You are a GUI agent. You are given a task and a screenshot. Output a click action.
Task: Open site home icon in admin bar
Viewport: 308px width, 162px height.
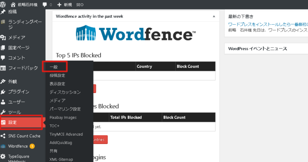coord(13,5)
